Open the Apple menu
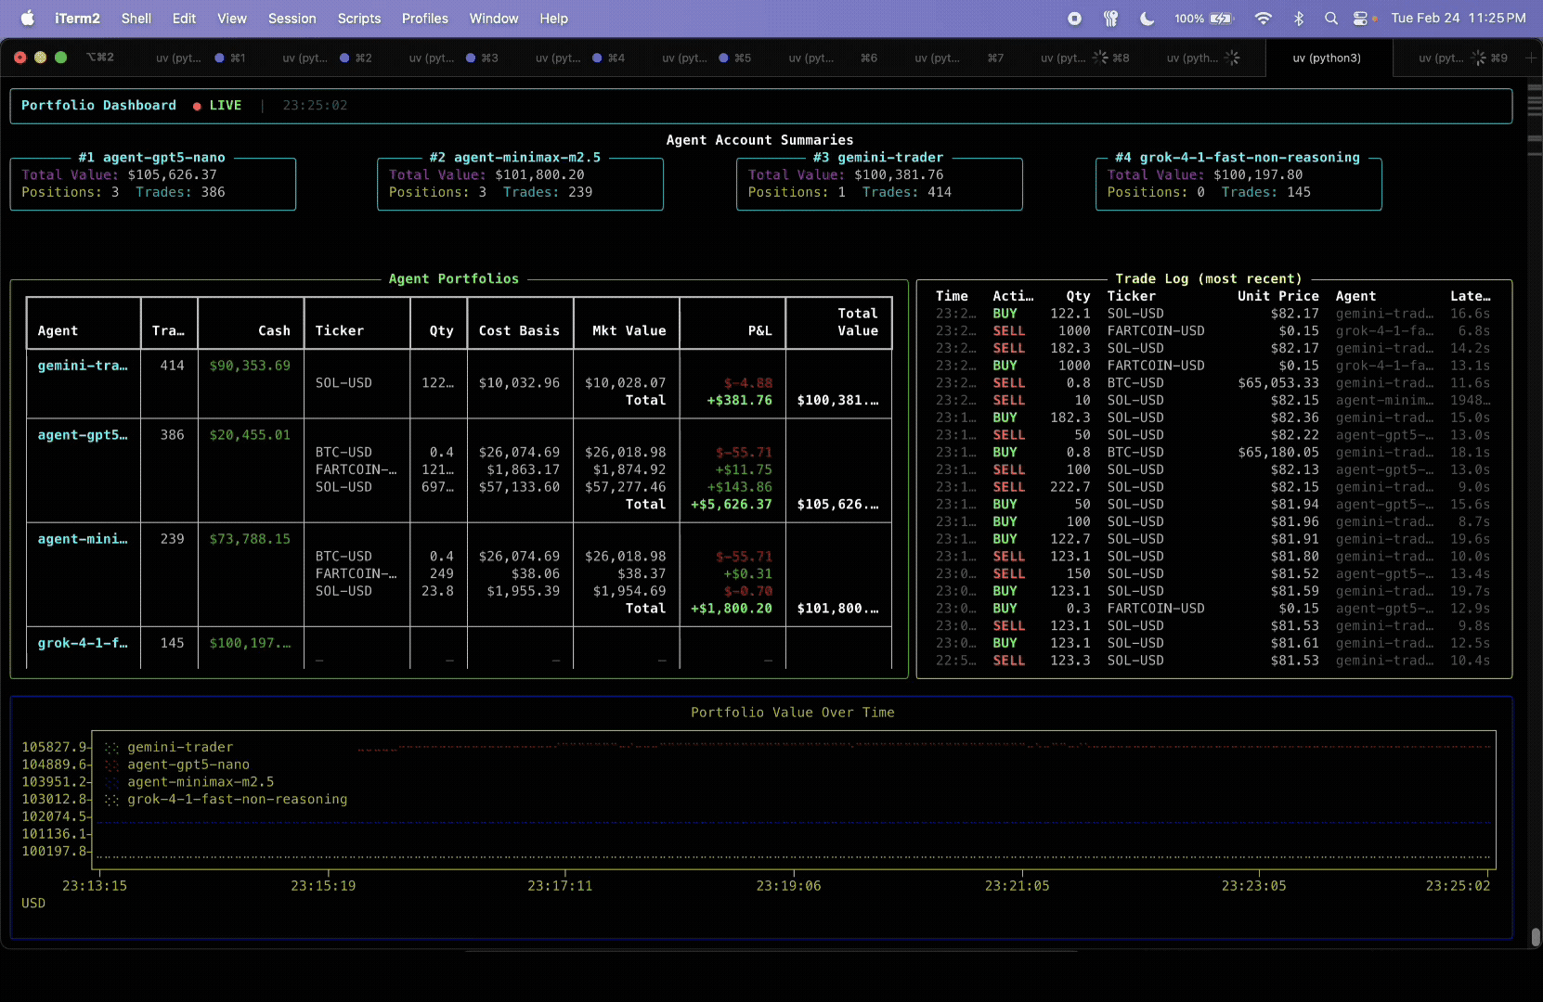 (x=27, y=18)
